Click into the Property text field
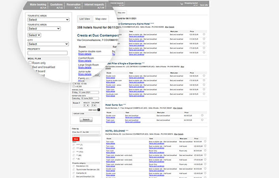279x178 pixels. (47, 53)
